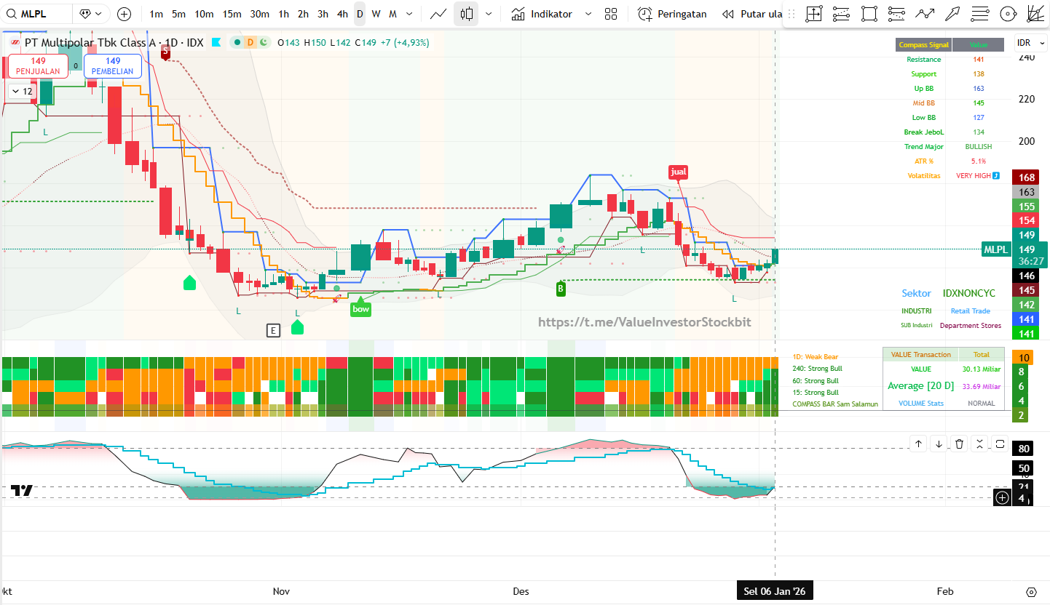
Task: Click the MLPL price label on the scale
Action: (996, 249)
